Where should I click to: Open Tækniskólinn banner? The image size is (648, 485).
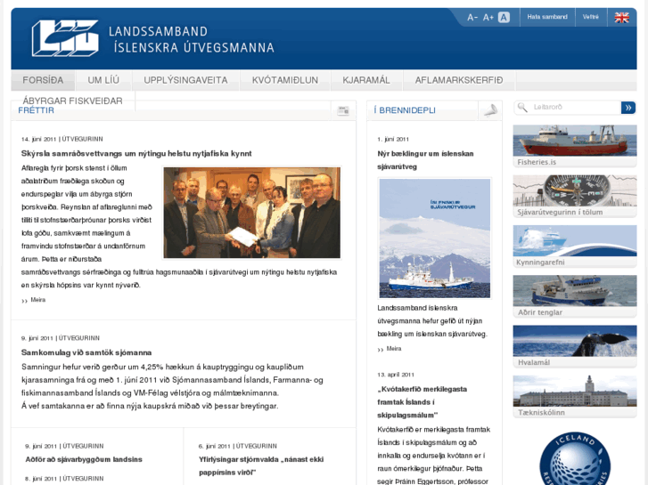tap(575, 396)
